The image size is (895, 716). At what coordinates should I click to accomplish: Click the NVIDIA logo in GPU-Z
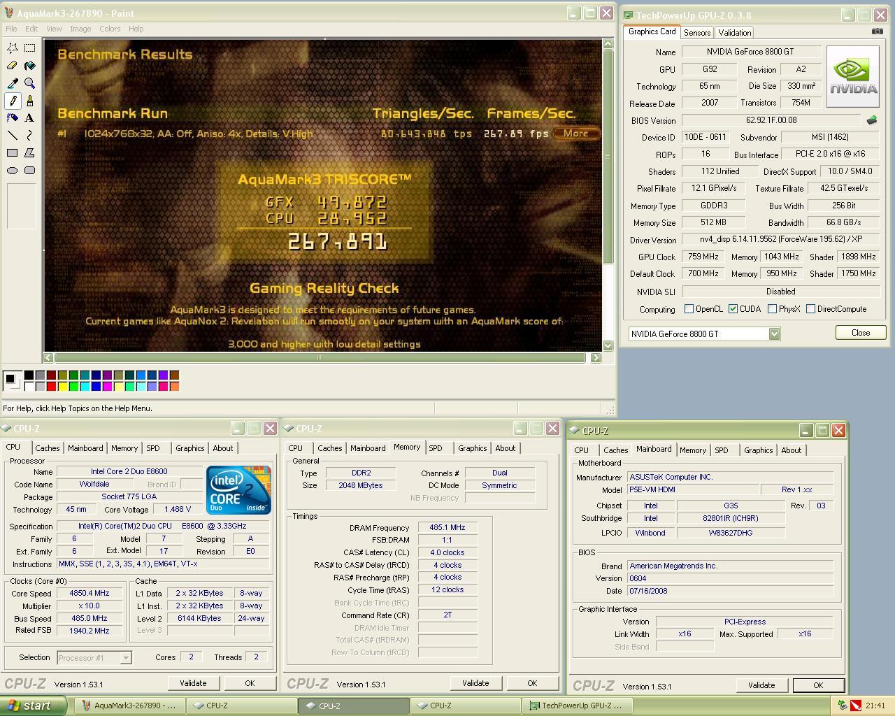(853, 76)
